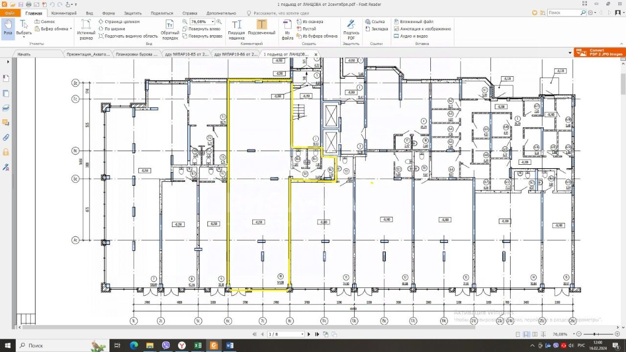Switch to the Начать document tab
The image size is (626, 352).
pyautogui.click(x=24, y=54)
